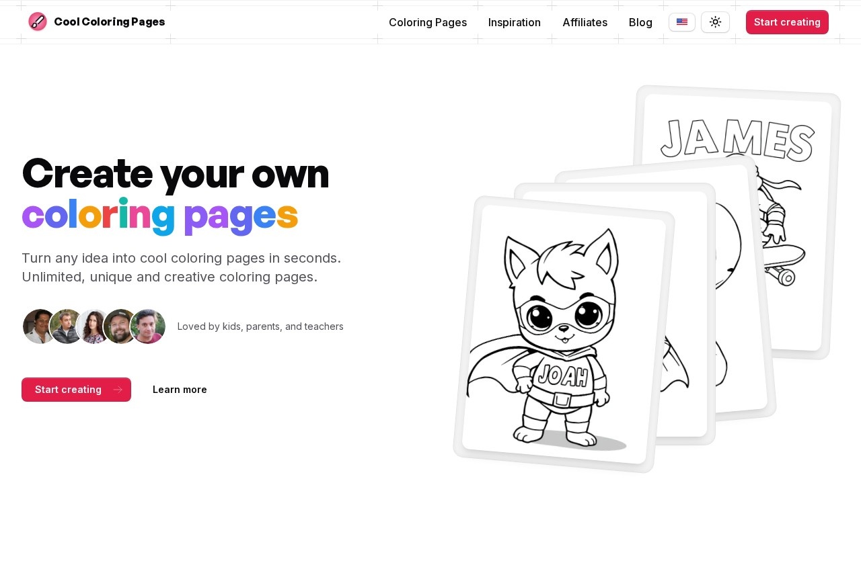Open the US flag language selector

pos(681,22)
